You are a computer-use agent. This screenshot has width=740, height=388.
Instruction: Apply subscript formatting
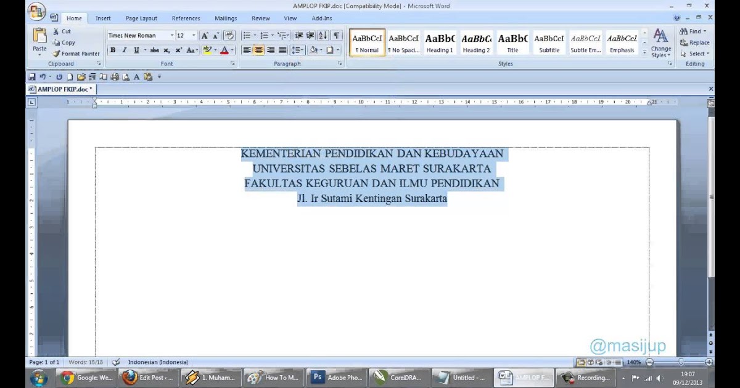point(166,51)
